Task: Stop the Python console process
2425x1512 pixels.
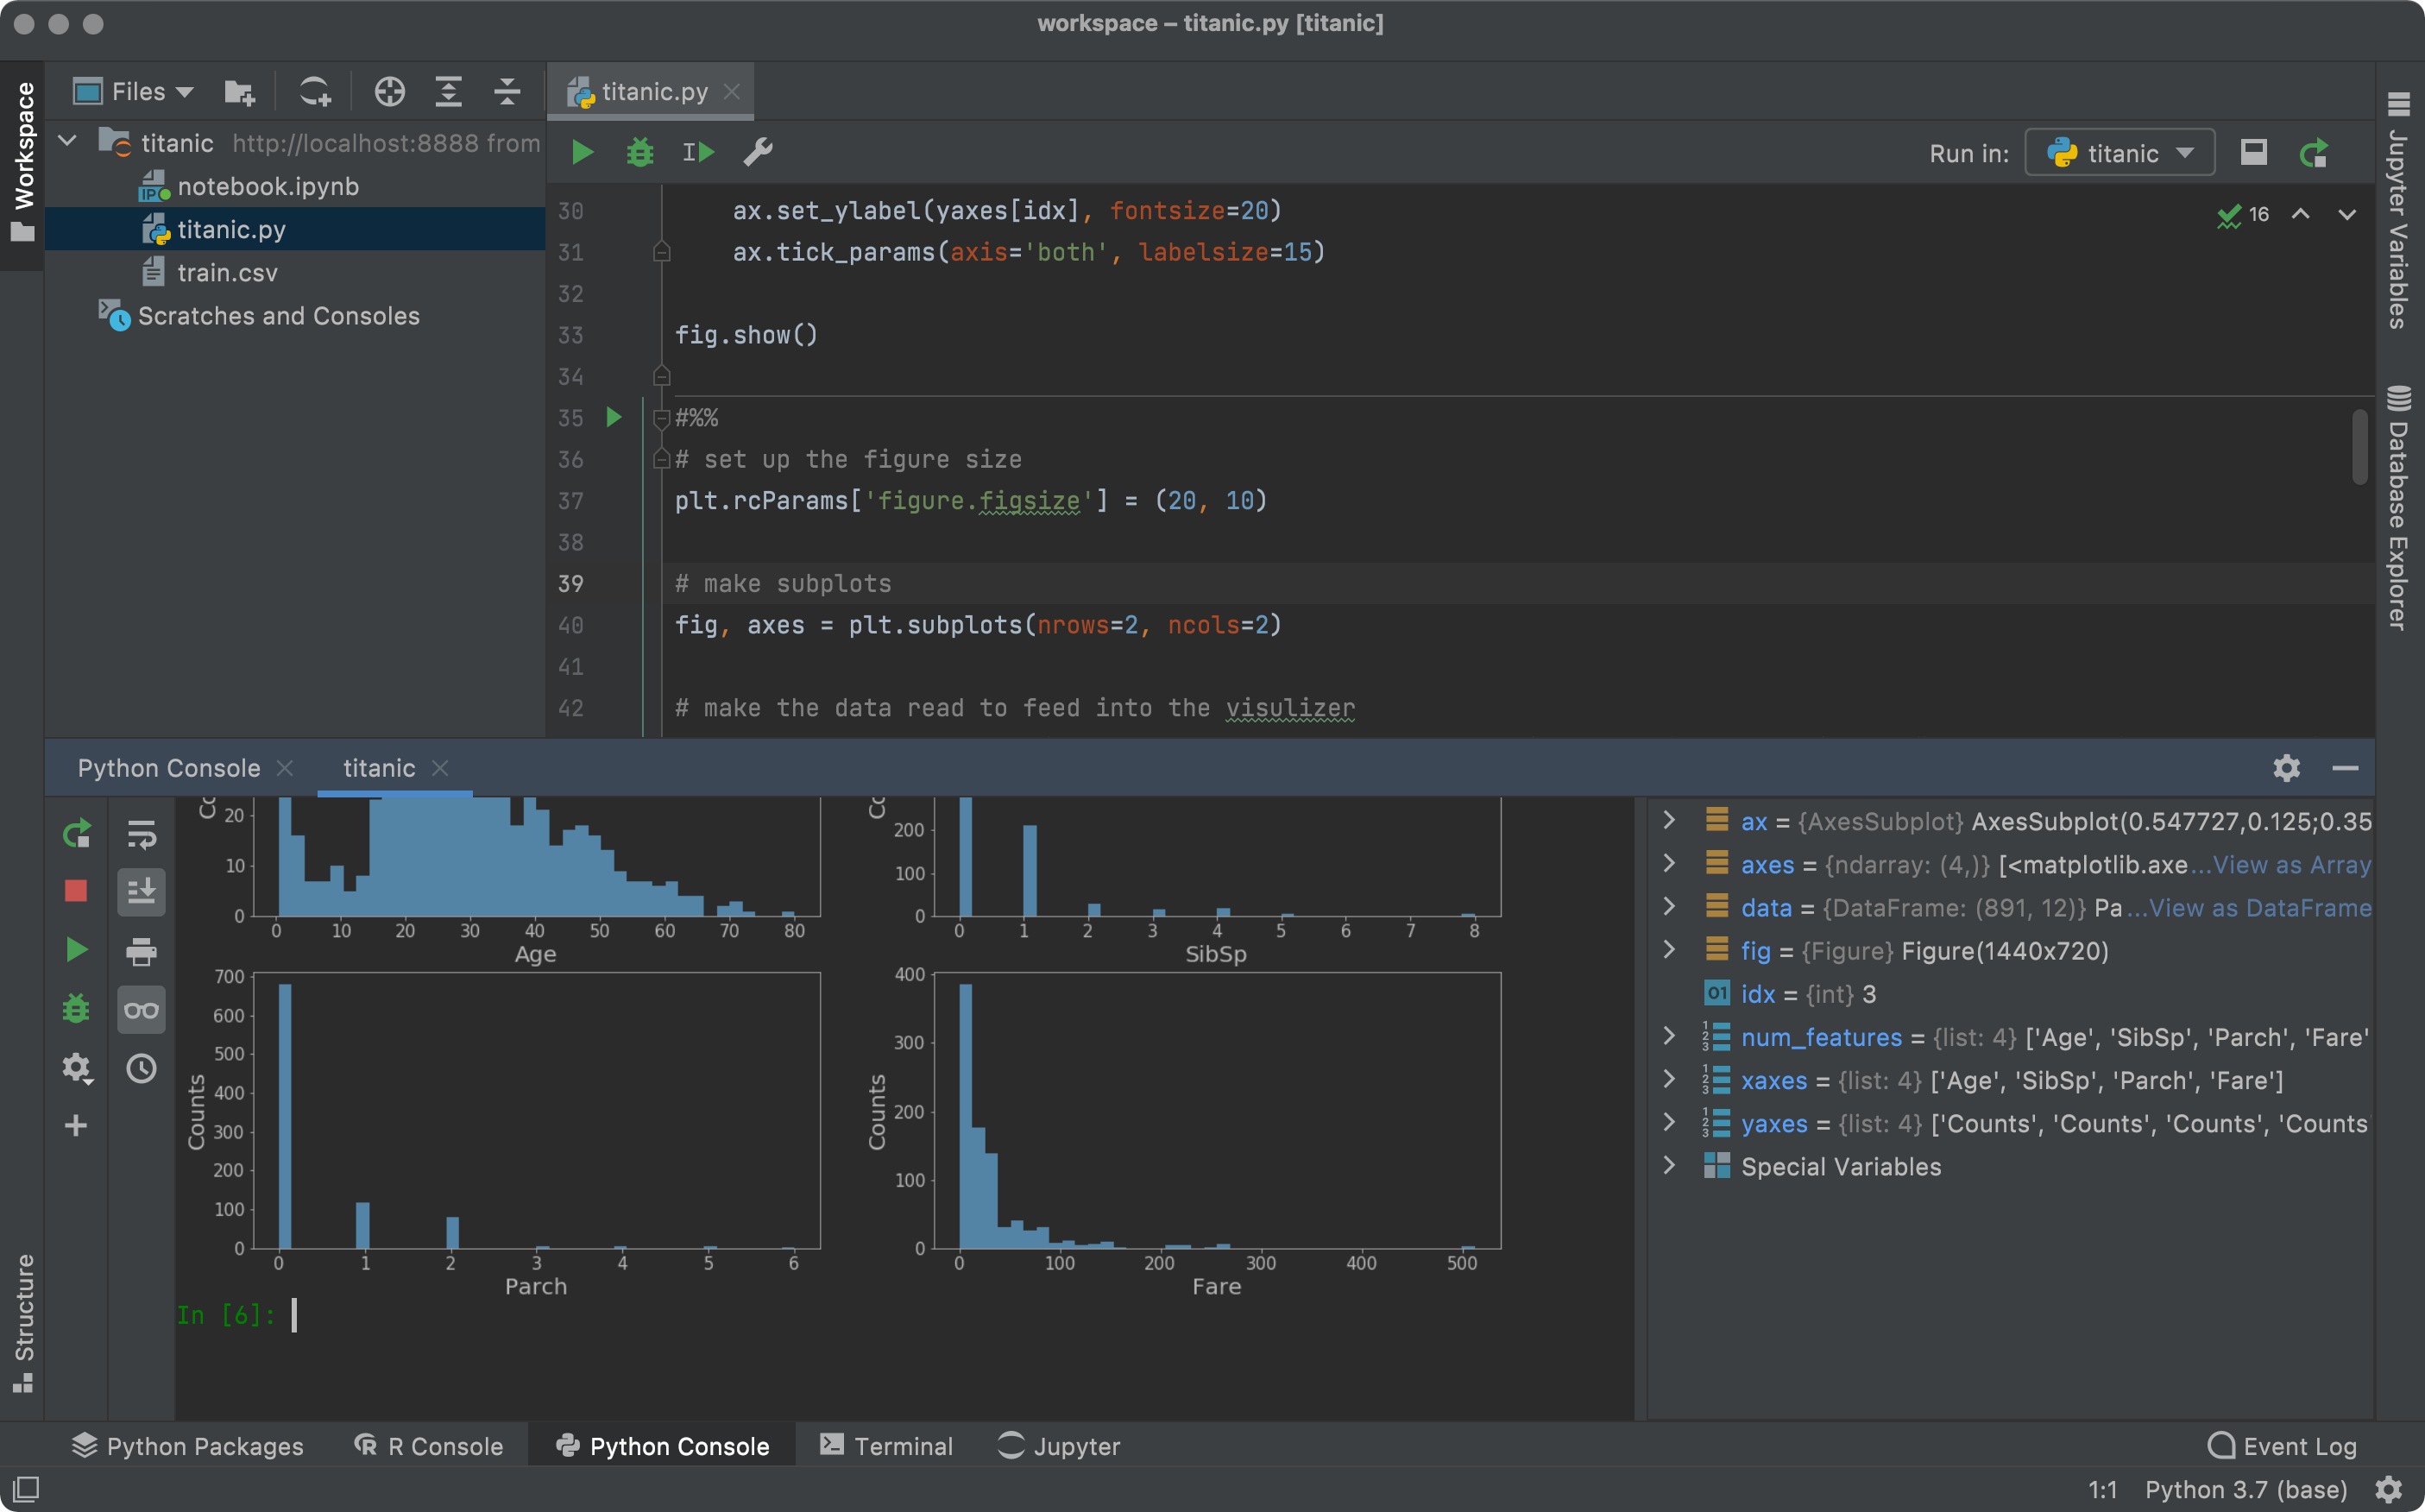Action: point(75,891)
